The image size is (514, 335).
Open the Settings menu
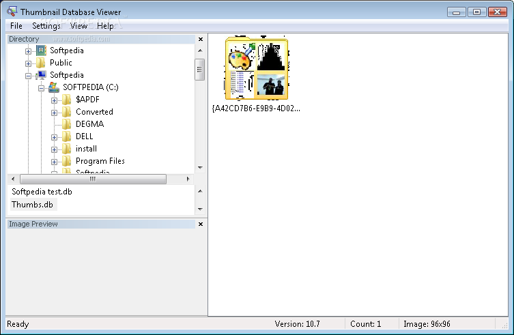tap(46, 25)
